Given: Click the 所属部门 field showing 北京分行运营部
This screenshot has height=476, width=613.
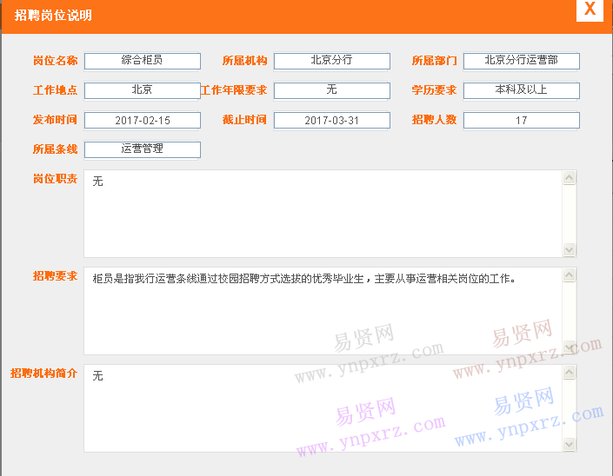Looking at the screenshot, I should [521, 61].
